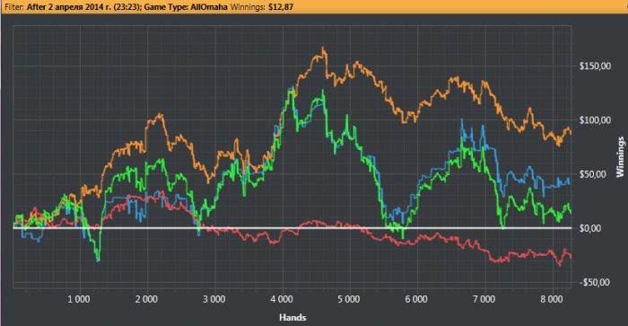Screen dimensions: 628x326
Task: Click the vertical 'Winnings' axis title
Action: [620, 157]
